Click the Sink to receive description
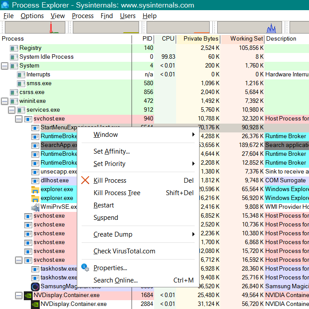 click(287, 172)
